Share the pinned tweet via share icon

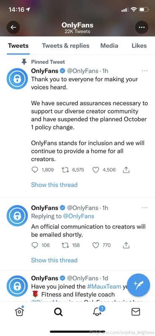point(126,170)
